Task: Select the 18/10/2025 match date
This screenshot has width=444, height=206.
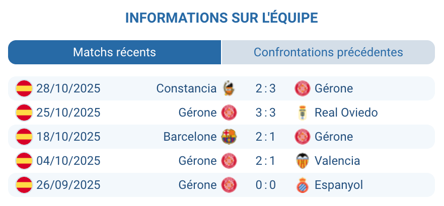Action: tap(68, 137)
